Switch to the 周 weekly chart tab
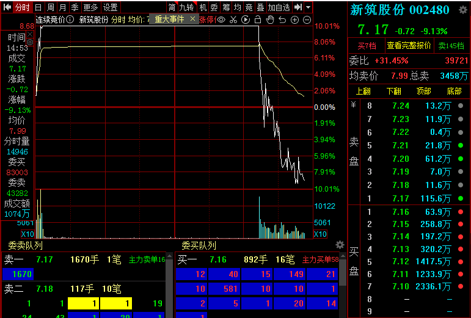Viewport: 471px width, 318px height. pos(51,7)
